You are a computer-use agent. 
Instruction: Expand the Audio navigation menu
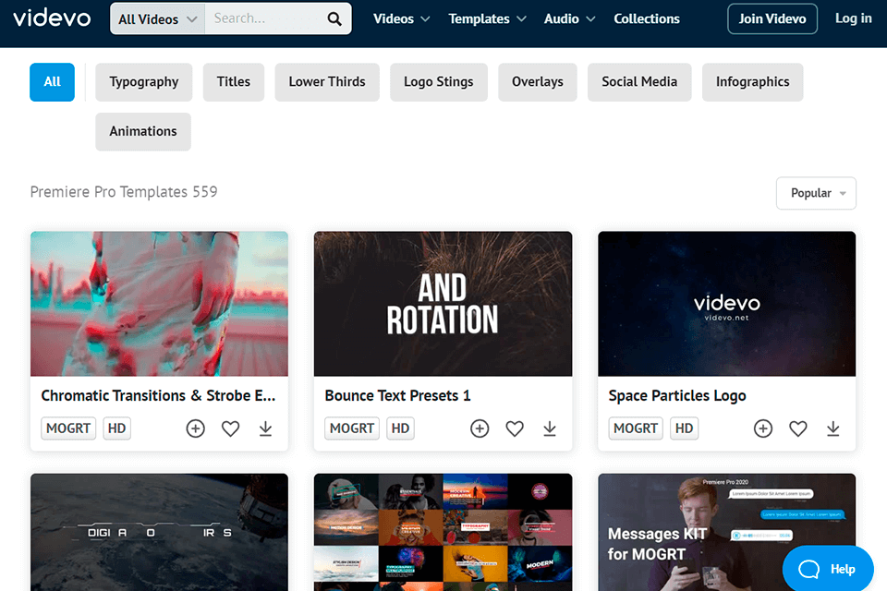click(570, 18)
